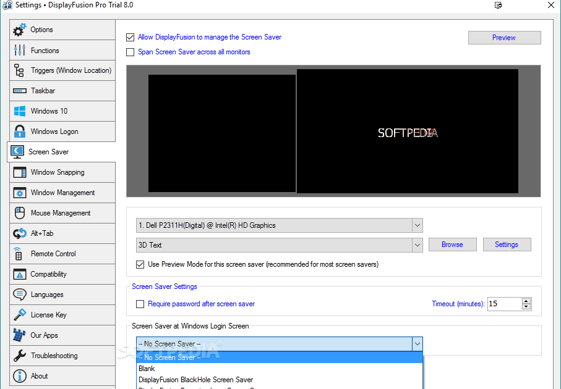This screenshot has height=389, width=561.
Task: Click the Preview button
Action: click(x=505, y=38)
